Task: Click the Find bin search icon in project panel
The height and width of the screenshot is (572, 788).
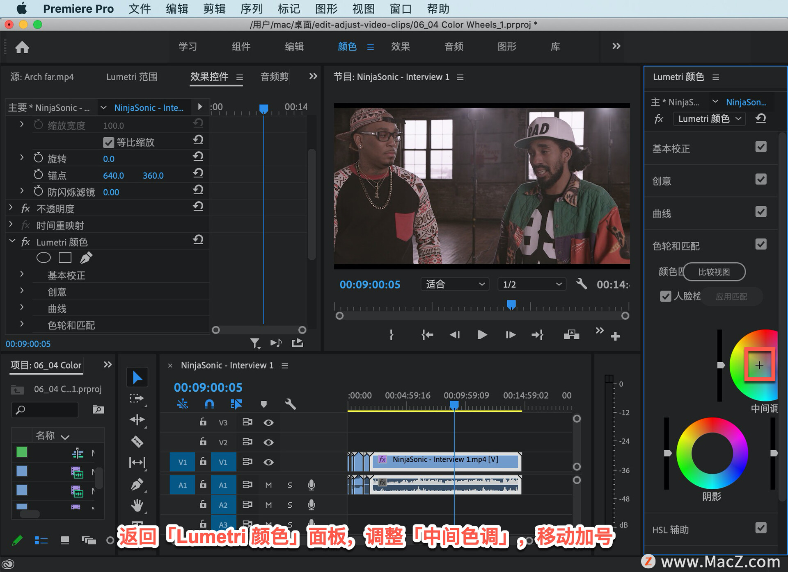Action: tap(98, 409)
